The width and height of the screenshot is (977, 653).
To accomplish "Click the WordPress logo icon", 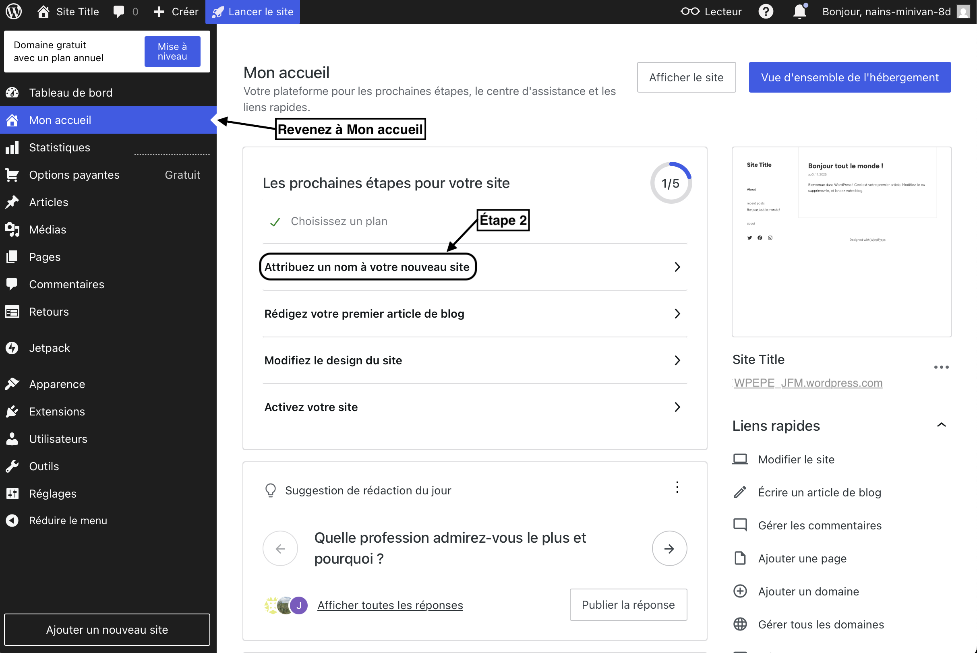I will [13, 12].
